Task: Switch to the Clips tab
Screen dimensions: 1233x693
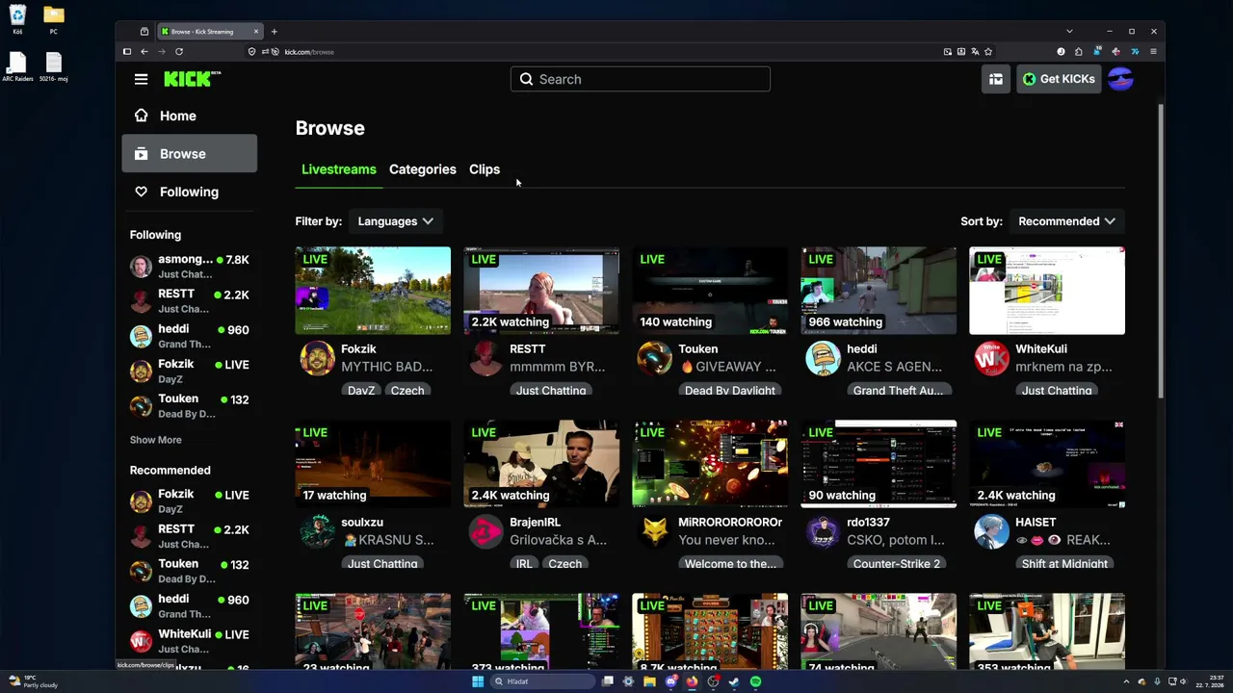Action: pyautogui.click(x=485, y=169)
